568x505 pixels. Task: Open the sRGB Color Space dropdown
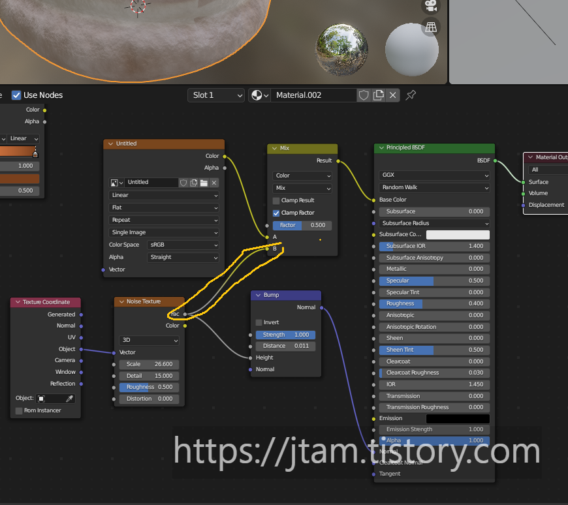click(183, 245)
